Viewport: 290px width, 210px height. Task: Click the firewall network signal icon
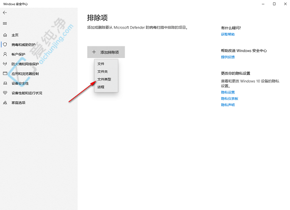tap(5, 64)
